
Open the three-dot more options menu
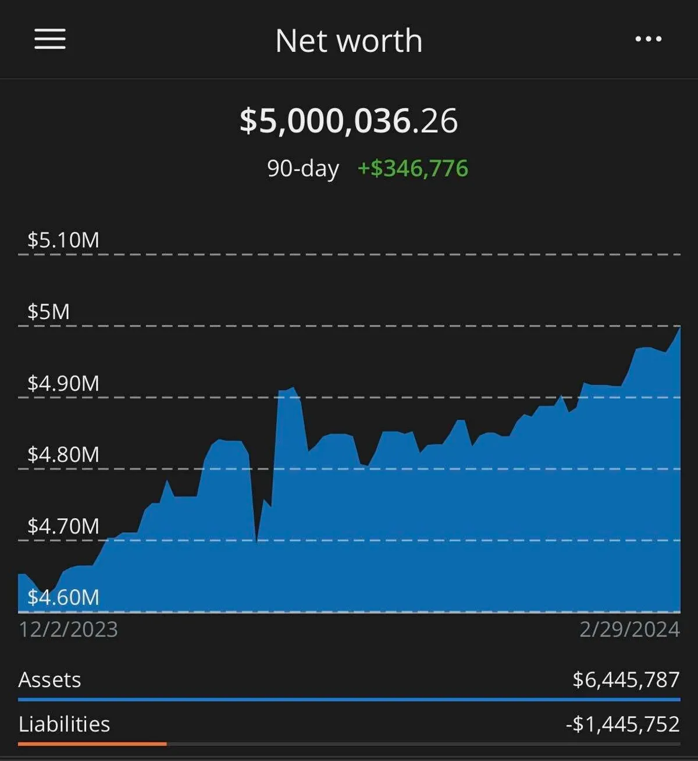pyautogui.click(x=648, y=40)
